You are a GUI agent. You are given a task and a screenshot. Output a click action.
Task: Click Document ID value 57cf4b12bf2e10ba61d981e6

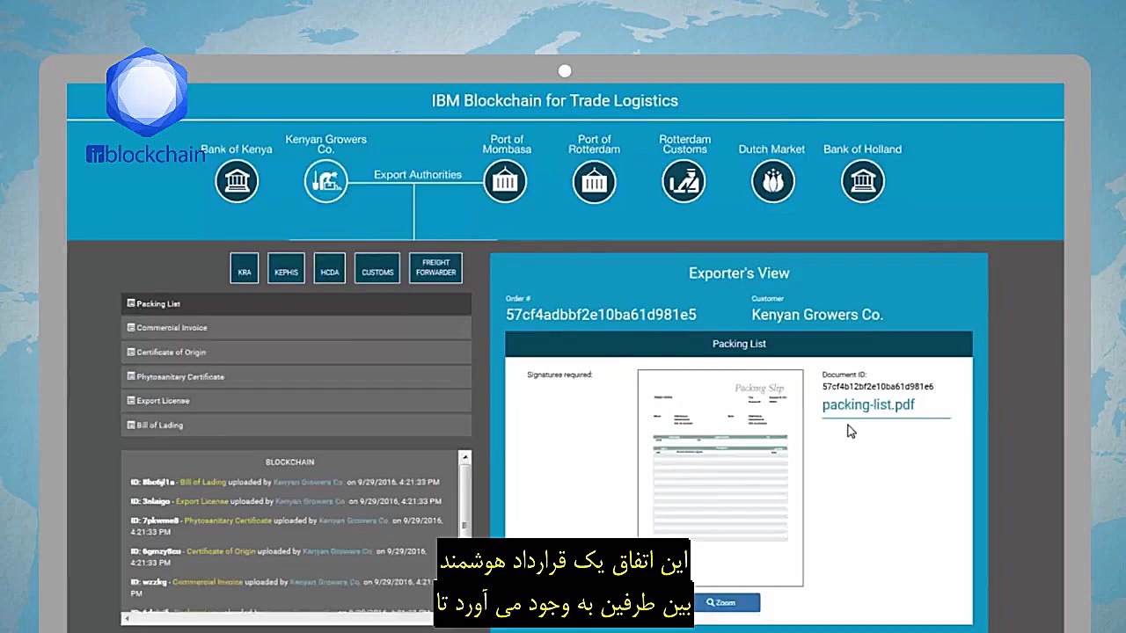click(878, 387)
